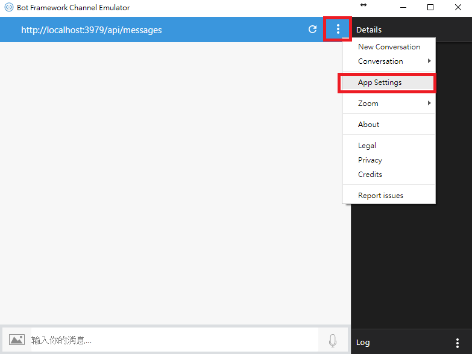472x354 pixels.
Task: Close the Bot Framework Channel Emulator window
Action: (458, 7)
